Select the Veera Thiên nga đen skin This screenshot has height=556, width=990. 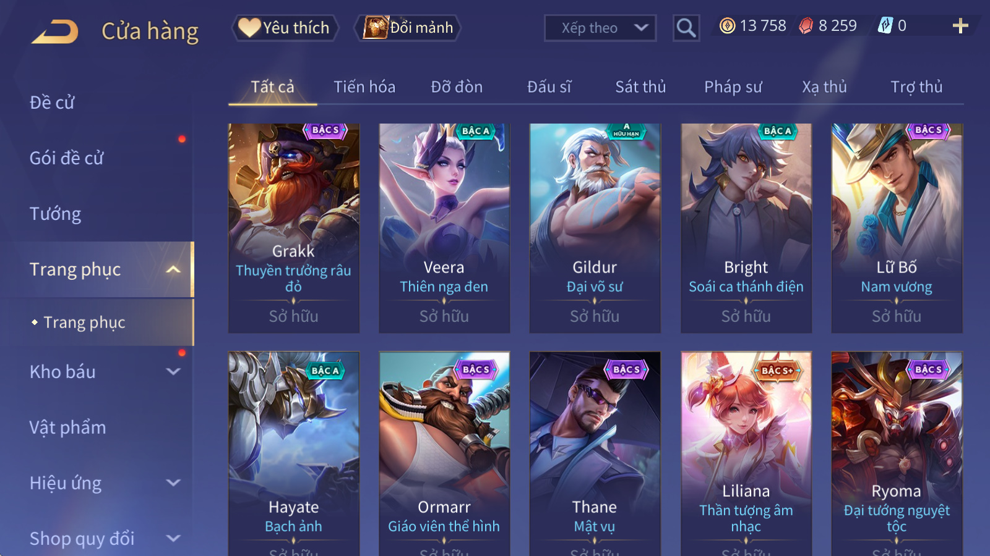pos(444,228)
